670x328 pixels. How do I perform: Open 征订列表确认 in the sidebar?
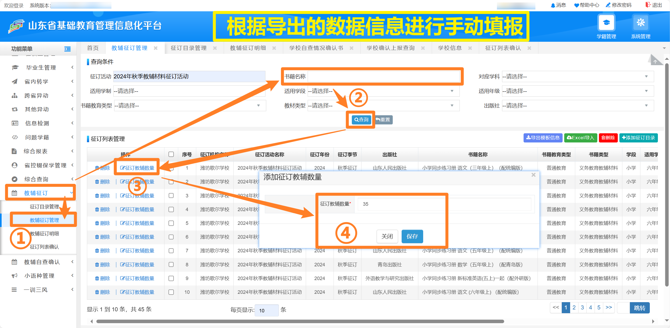pyautogui.click(x=44, y=247)
